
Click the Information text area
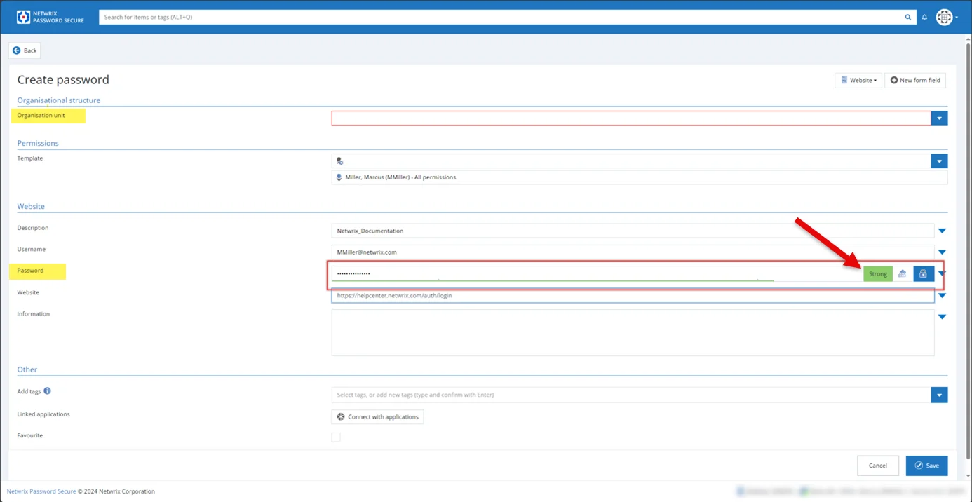pos(633,333)
